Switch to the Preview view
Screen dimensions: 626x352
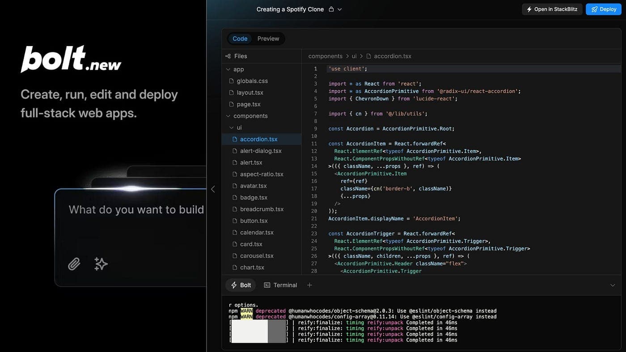click(268, 38)
